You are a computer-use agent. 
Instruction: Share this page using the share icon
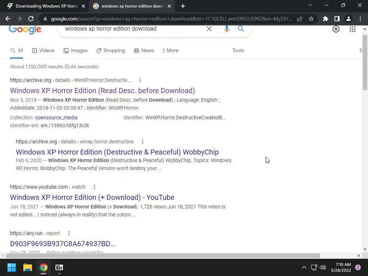(x=300, y=19)
